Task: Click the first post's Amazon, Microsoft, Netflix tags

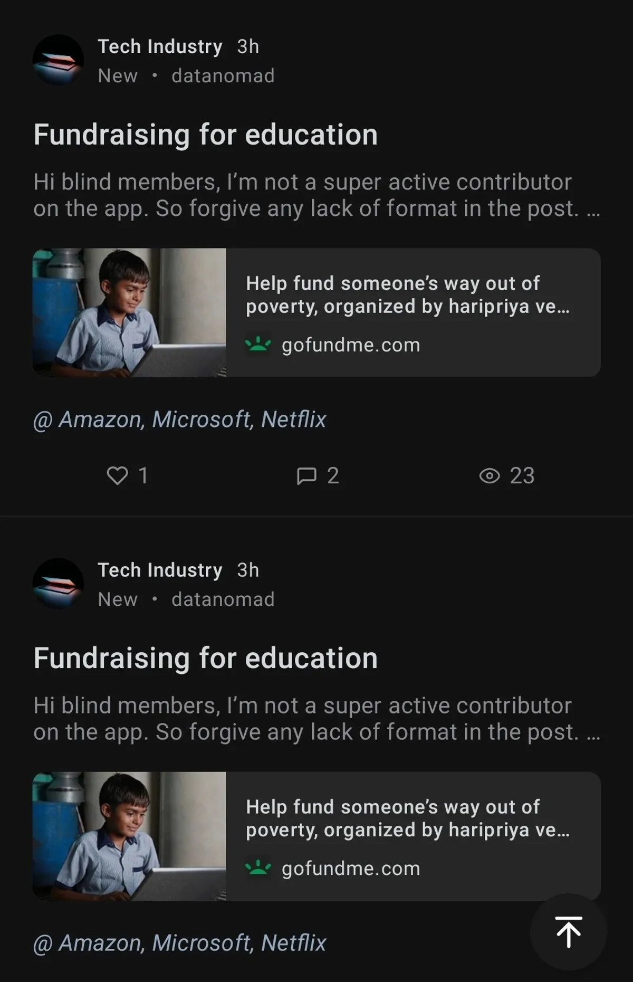Action: point(179,420)
